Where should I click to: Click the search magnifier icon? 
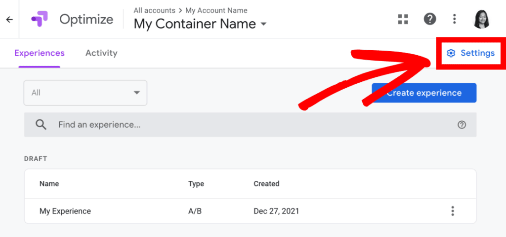click(x=41, y=125)
